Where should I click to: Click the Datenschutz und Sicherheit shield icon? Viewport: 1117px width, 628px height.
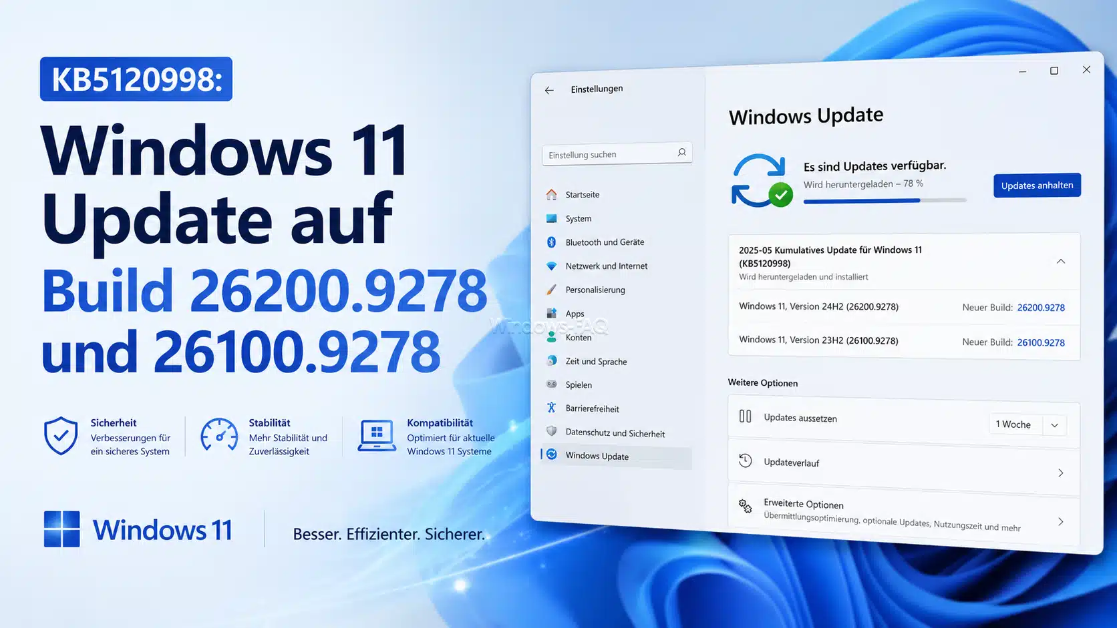pyautogui.click(x=551, y=431)
